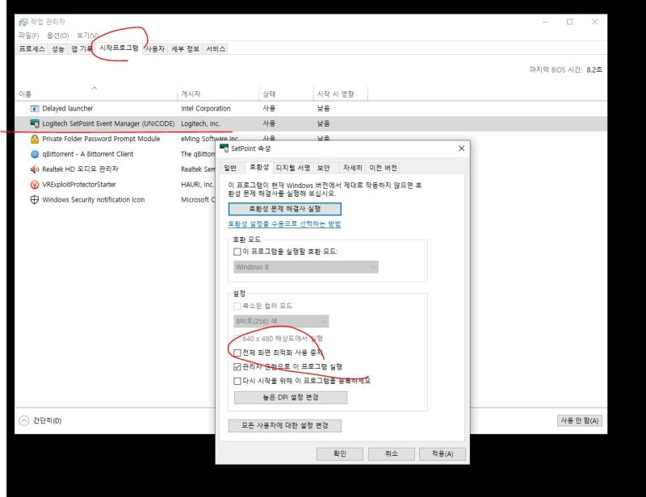Viewport: 646px width, 497px height.
Task: Select VRExploitProtectorStarter row text
Action: point(79,185)
